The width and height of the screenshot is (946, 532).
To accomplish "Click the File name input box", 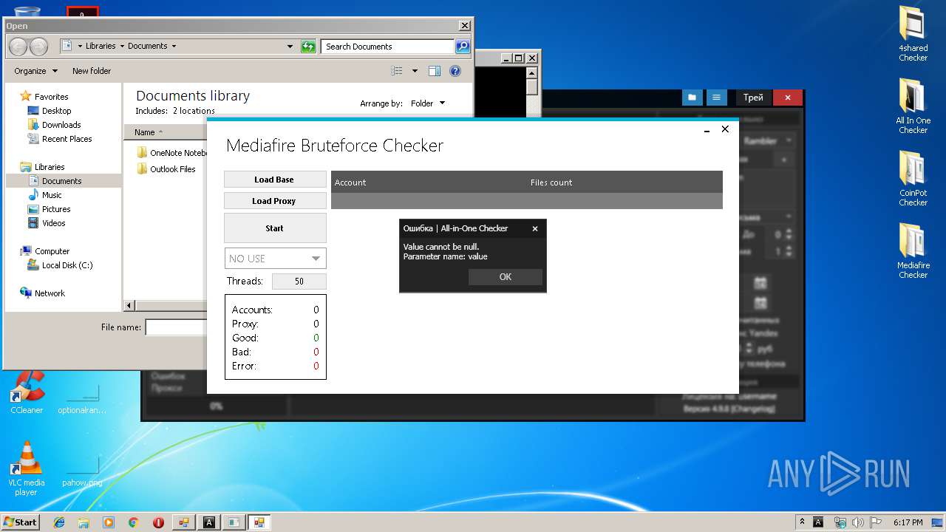I will click(175, 327).
